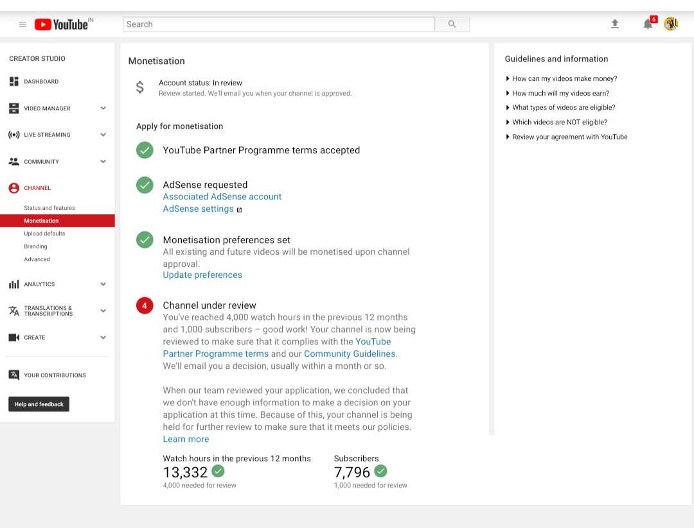694x528 pixels.
Task: Click the Your Contributions icon
Action: tap(13, 375)
